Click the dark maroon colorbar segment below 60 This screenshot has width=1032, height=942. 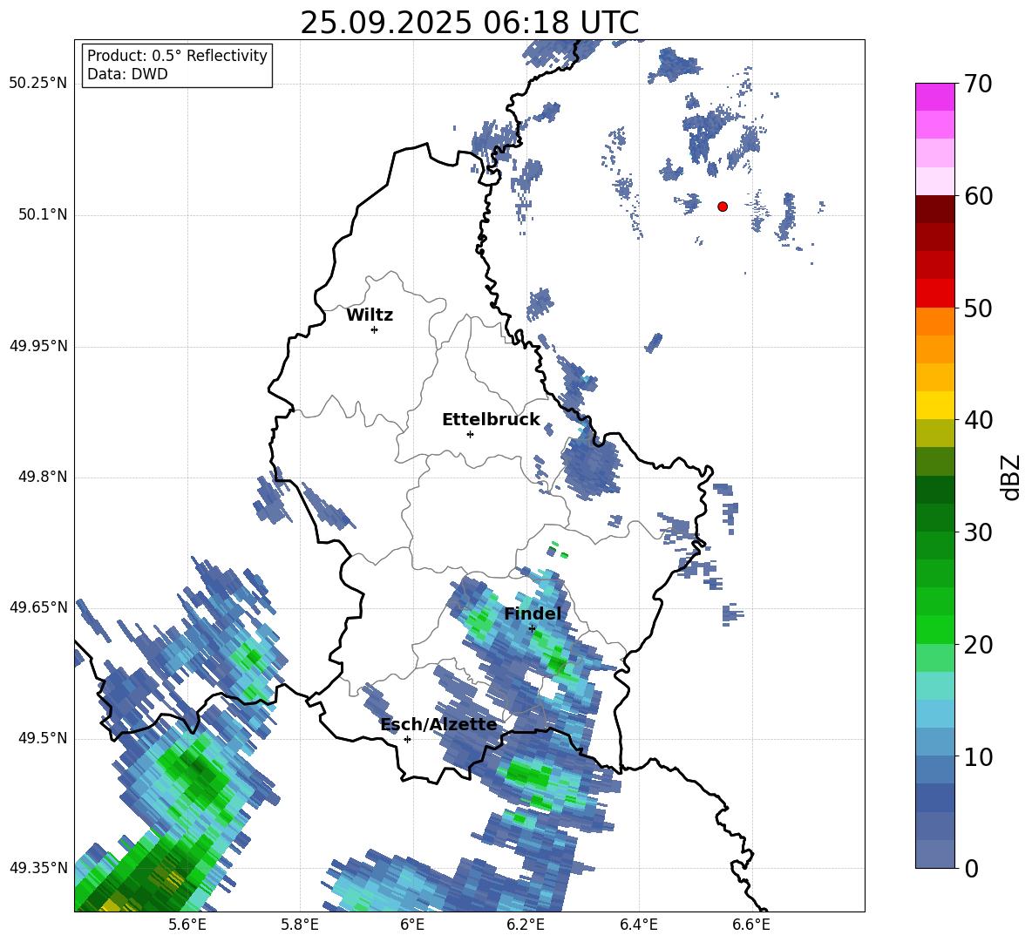click(x=934, y=209)
